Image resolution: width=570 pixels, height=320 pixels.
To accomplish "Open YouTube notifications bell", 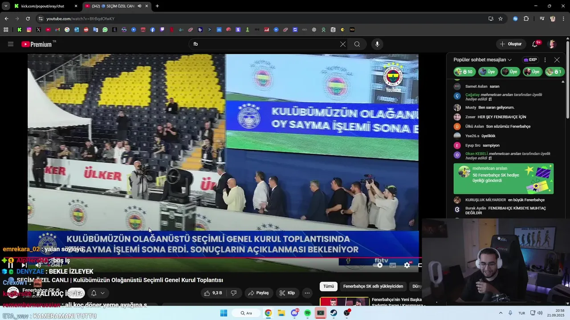I will [x=535, y=44].
